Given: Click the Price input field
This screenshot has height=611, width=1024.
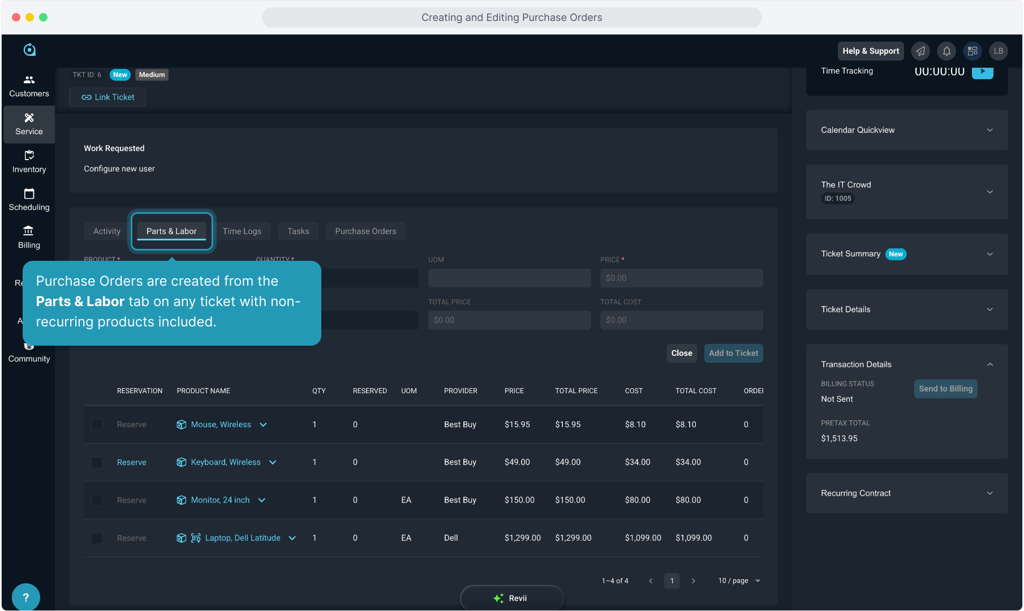Looking at the screenshot, I should (681, 278).
